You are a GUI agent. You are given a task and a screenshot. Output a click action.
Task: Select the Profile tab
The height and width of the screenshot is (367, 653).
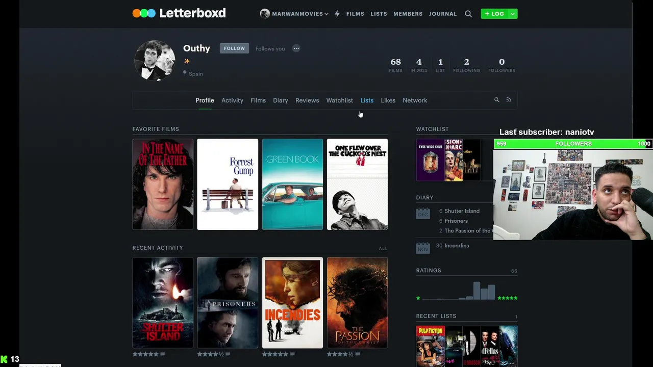(205, 100)
